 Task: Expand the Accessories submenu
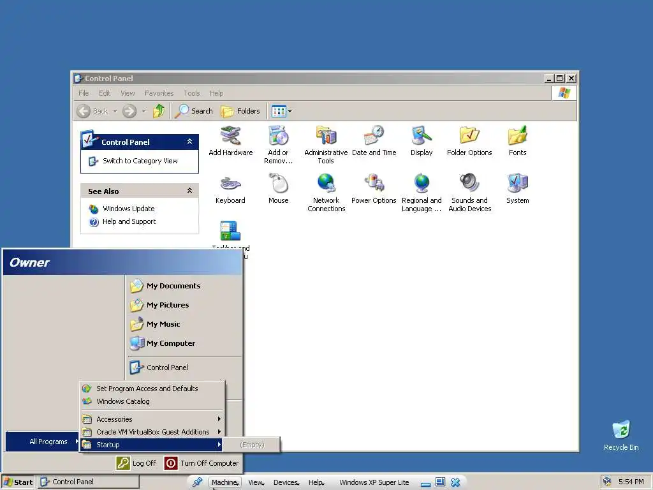point(152,419)
